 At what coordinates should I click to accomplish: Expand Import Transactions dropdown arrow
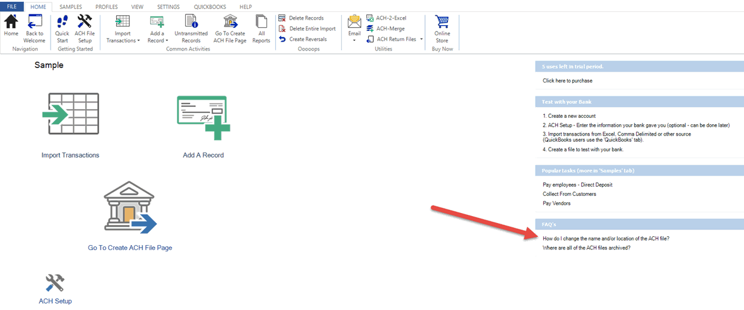click(138, 41)
